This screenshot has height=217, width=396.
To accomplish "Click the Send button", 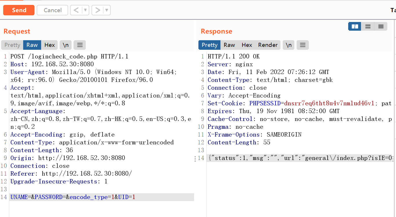I will coord(19,10).
